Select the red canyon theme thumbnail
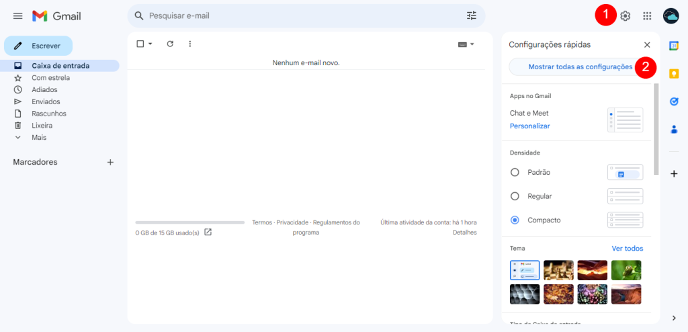This screenshot has height=332, width=688. pos(593,270)
